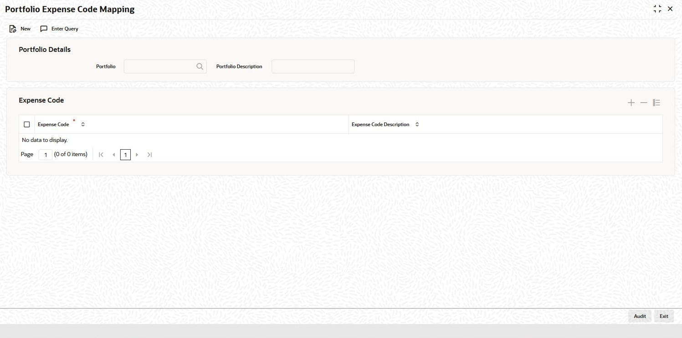Jump to the first page
This screenshot has height=338, width=682.
pos(101,154)
